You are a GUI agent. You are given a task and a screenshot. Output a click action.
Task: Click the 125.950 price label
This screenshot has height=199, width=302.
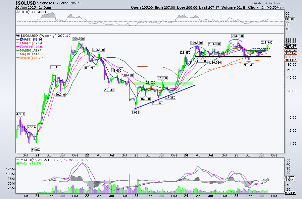coord(185,52)
